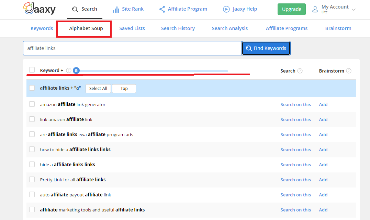Click the Jaaxy Help play icon
Screen dimensions: 370x220
pos(226,9)
